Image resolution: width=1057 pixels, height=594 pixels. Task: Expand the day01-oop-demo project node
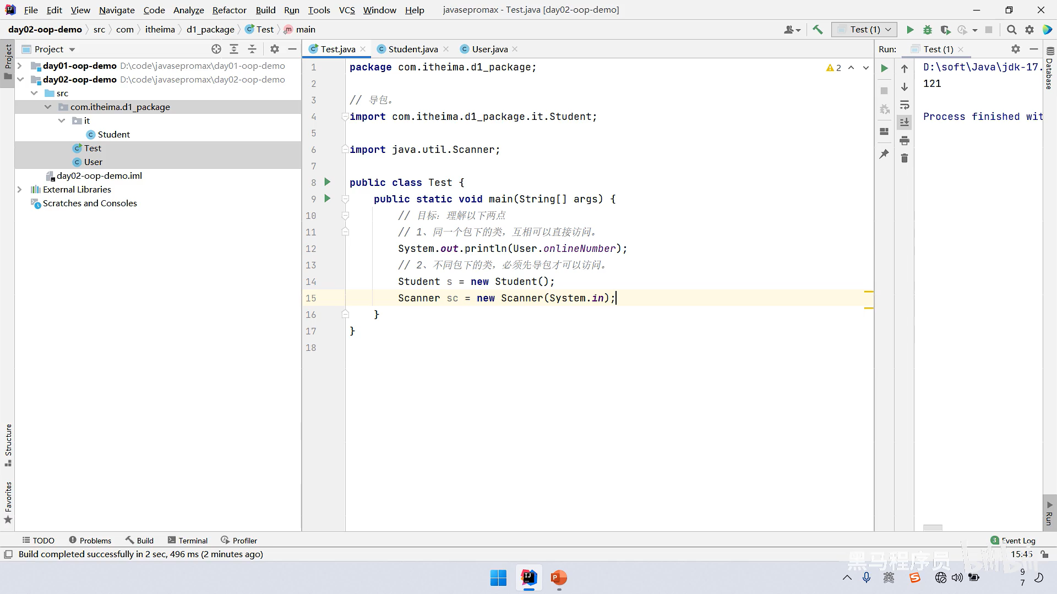tap(20, 66)
